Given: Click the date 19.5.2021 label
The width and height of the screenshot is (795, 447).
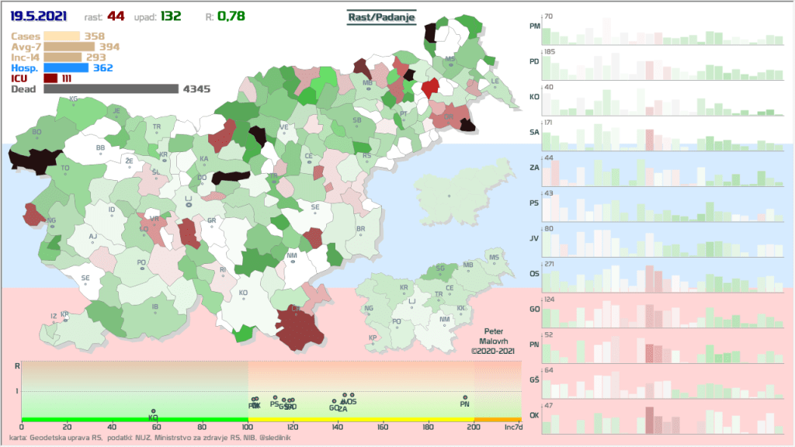Looking at the screenshot, I should (37, 16).
